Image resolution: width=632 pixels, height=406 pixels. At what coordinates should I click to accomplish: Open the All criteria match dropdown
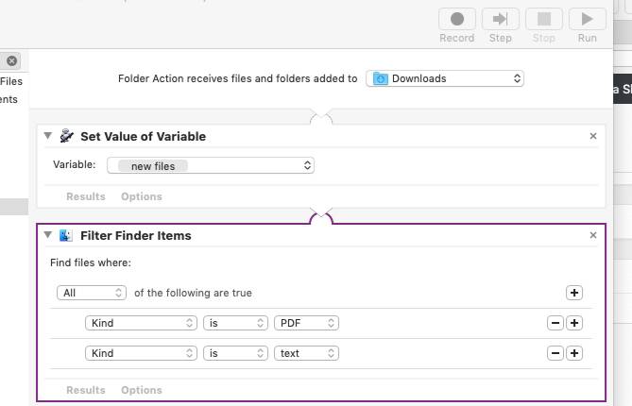coord(91,293)
